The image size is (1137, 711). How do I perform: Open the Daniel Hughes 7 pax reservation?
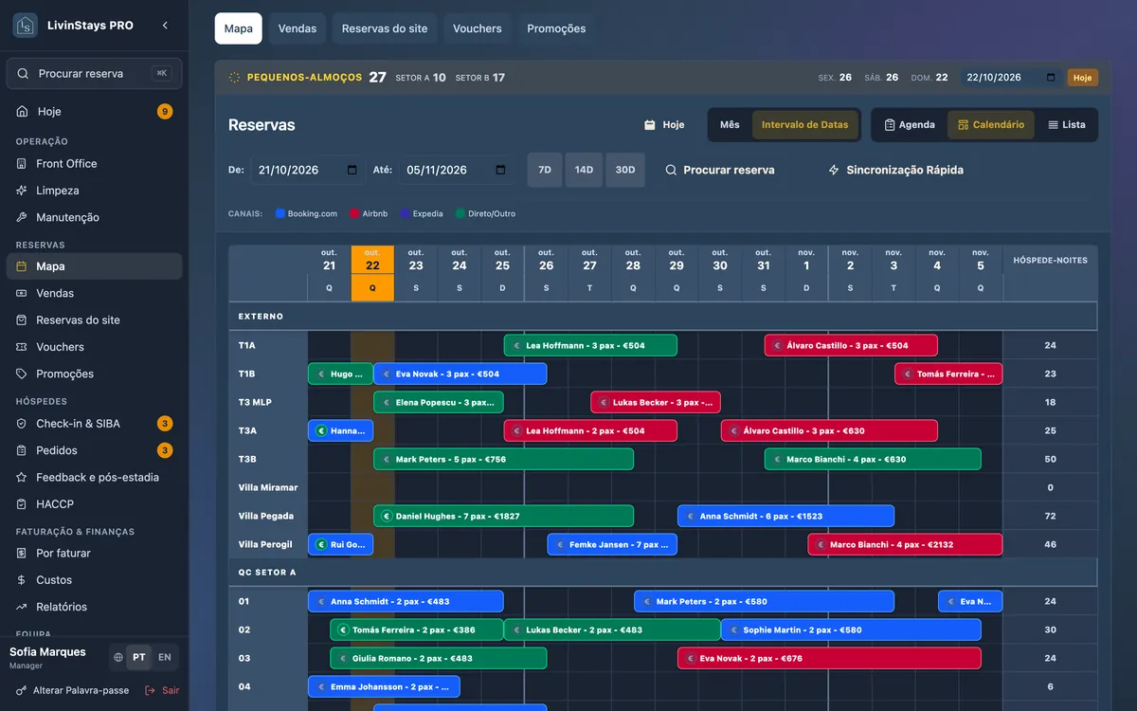click(x=503, y=517)
